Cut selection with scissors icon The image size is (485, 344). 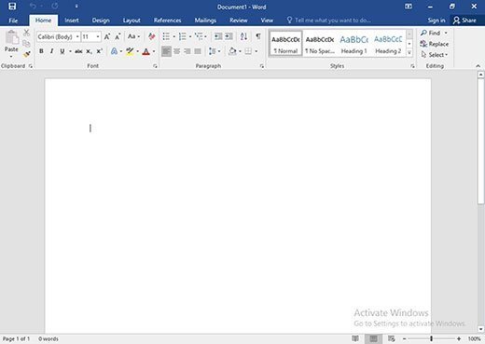(27, 33)
